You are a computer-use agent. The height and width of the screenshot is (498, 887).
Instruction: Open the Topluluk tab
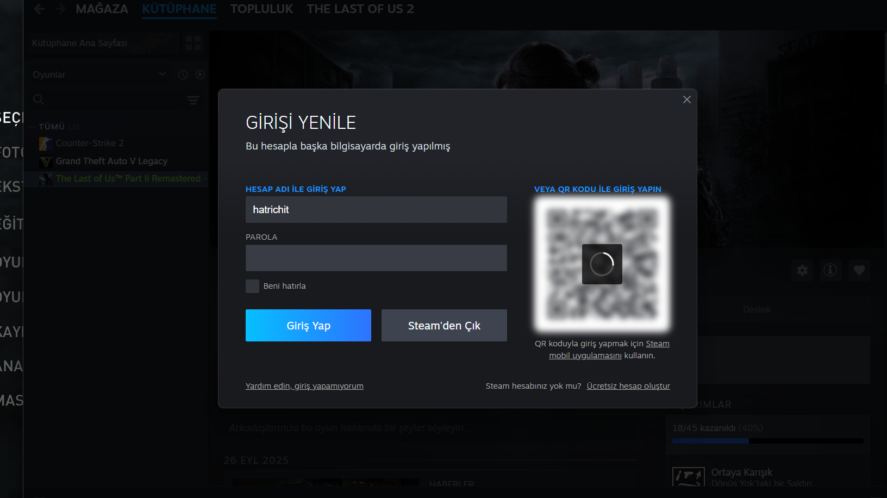[261, 9]
